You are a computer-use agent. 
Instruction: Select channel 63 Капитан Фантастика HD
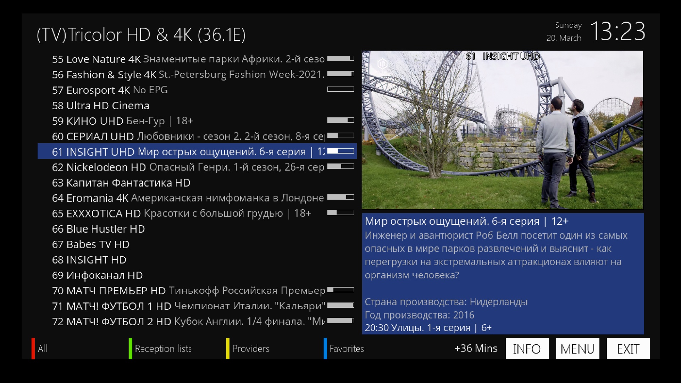click(x=197, y=183)
